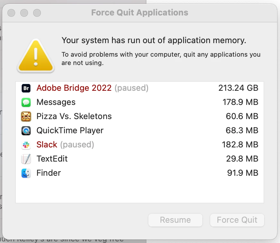Image resolution: width=280 pixels, height=243 pixels.
Task: Select Adobe Bridge 2022 (paused) entry
Action: (140, 88)
